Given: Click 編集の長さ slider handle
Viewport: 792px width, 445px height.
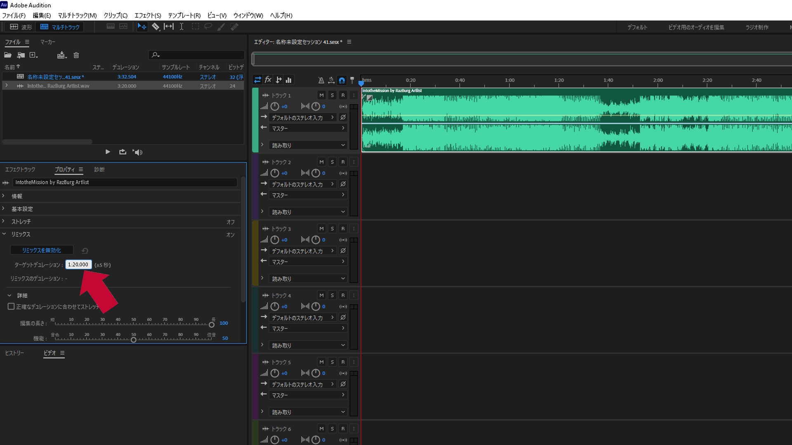Looking at the screenshot, I should (x=212, y=325).
